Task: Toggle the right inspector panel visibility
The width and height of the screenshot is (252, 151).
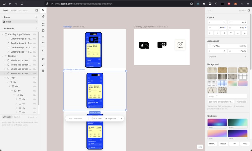Action: pos(249,10)
